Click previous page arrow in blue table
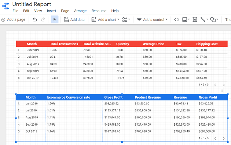This screenshot has height=145, width=231. pos(215,138)
